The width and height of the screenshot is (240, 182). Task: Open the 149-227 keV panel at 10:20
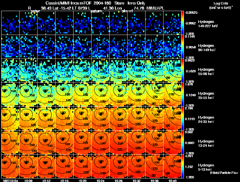(x=82, y=23)
